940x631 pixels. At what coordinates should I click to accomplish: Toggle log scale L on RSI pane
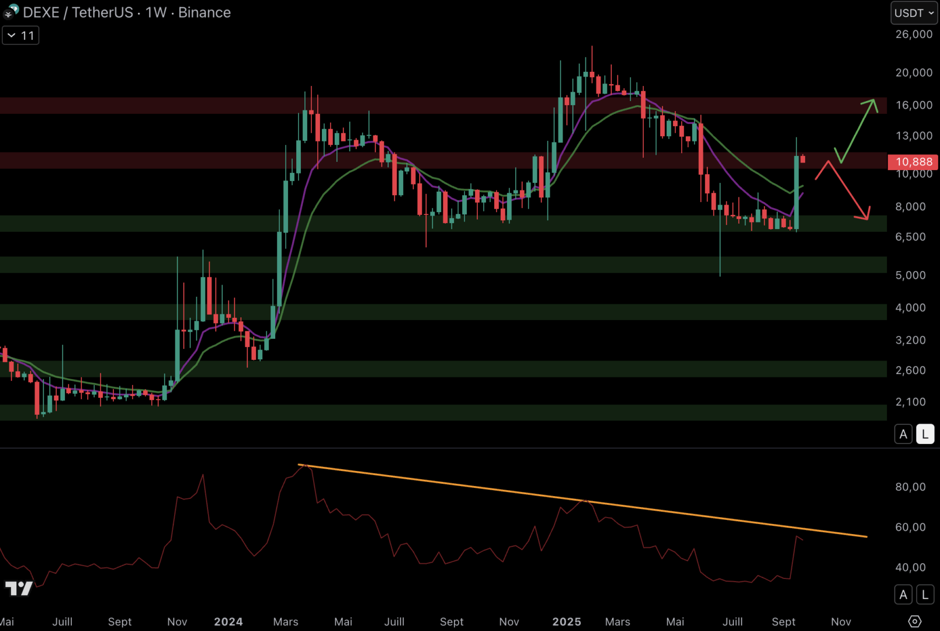pos(925,595)
